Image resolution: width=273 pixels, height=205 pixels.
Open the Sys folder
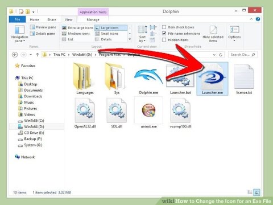pyautogui.click(x=115, y=79)
